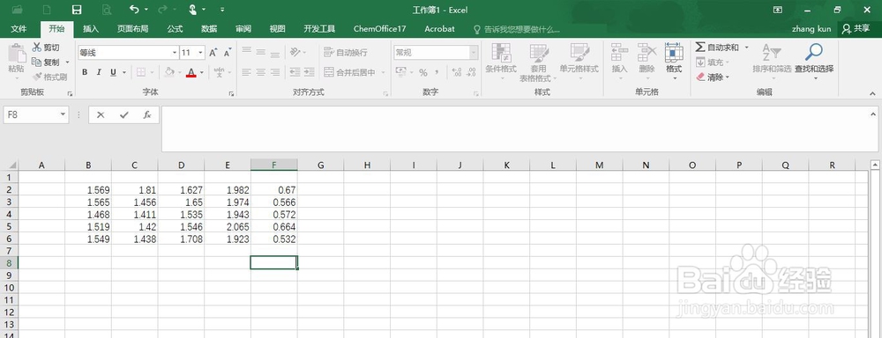This screenshot has height=338, width=882.
Task: Click formula bar cancel X icon
Action: click(x=101, y=114)
